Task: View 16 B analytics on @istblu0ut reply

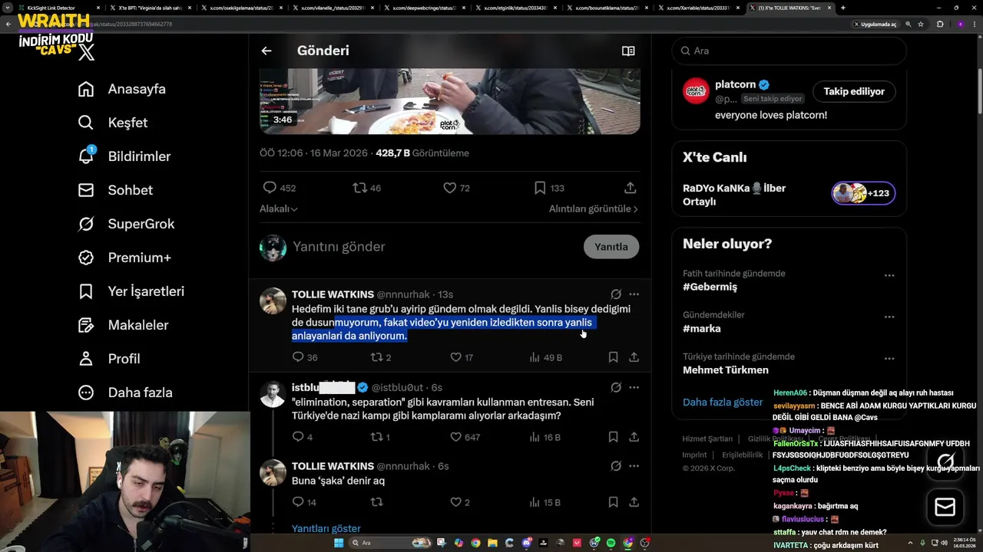Action: coord(545,437)
